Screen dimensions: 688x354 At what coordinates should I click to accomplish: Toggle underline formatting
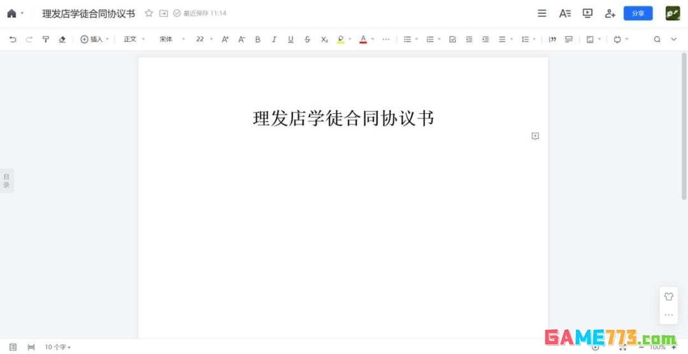click(x=290, y=39)
